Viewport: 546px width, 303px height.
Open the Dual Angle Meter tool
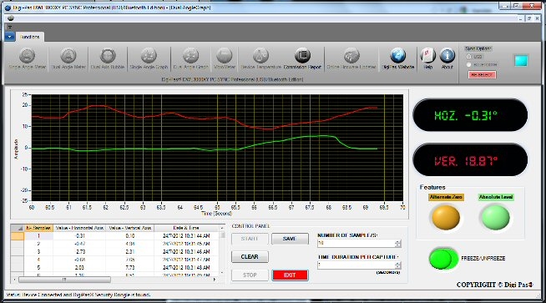click(68, 58)
